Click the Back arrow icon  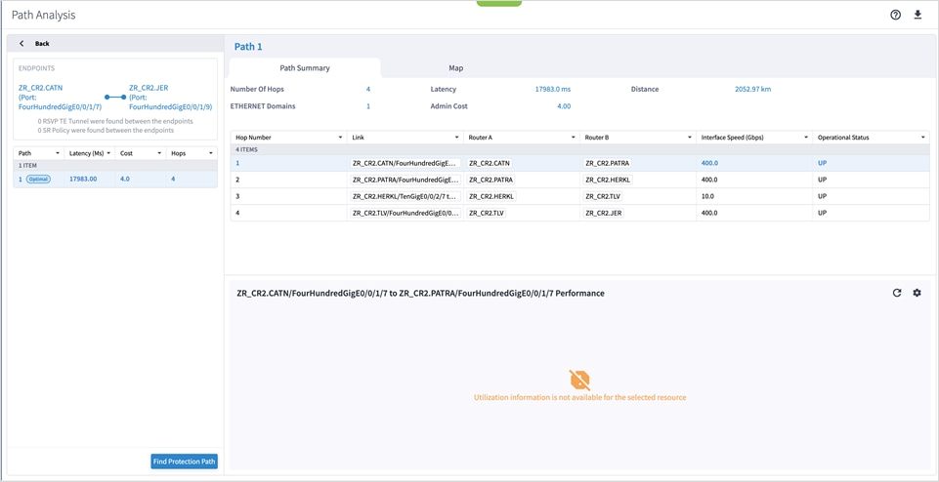(x=21, y=44)
